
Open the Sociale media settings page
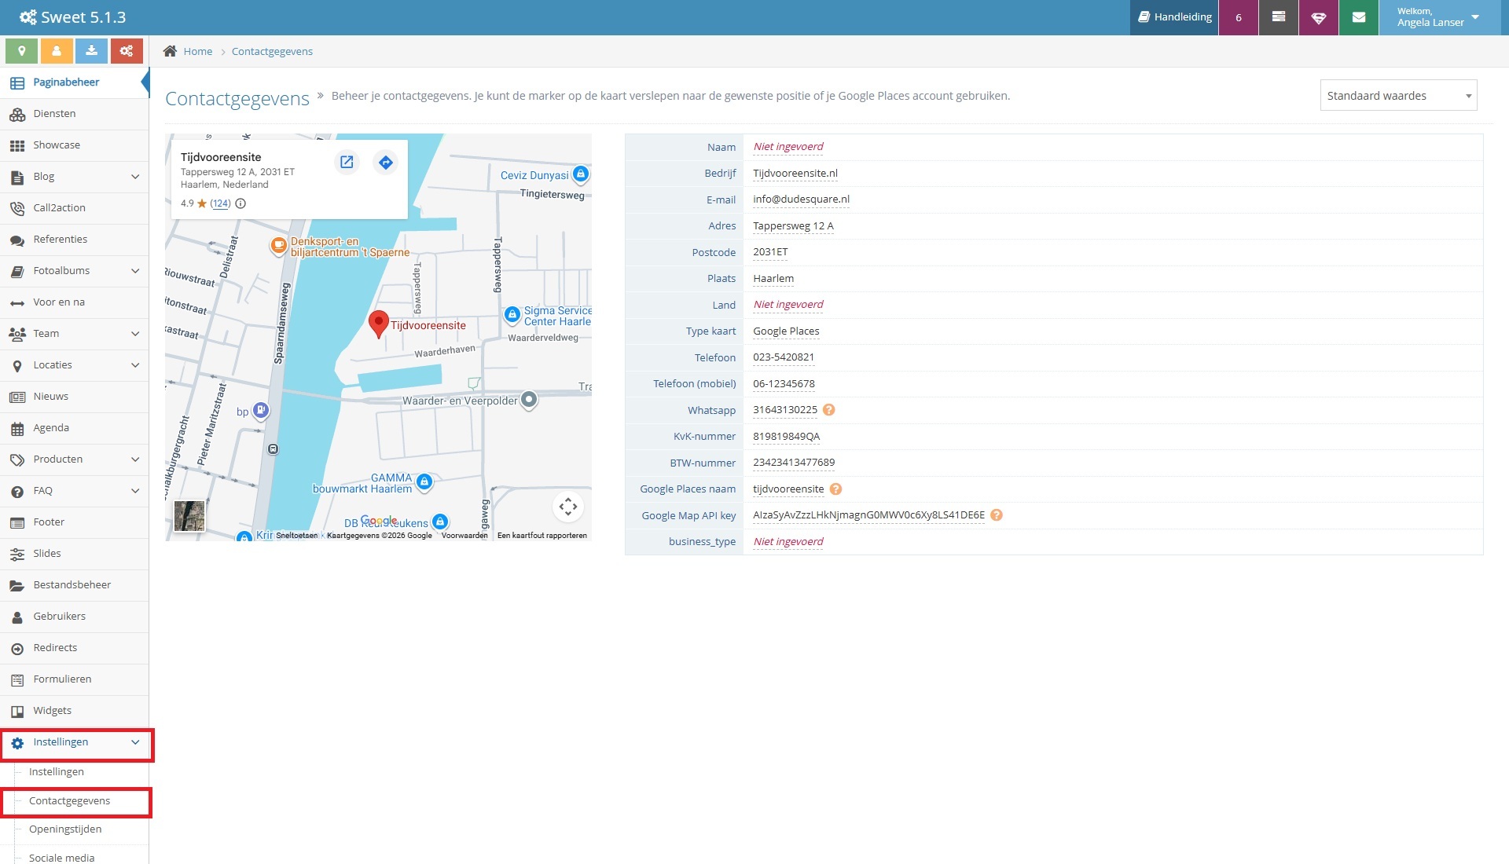point(61,857)
